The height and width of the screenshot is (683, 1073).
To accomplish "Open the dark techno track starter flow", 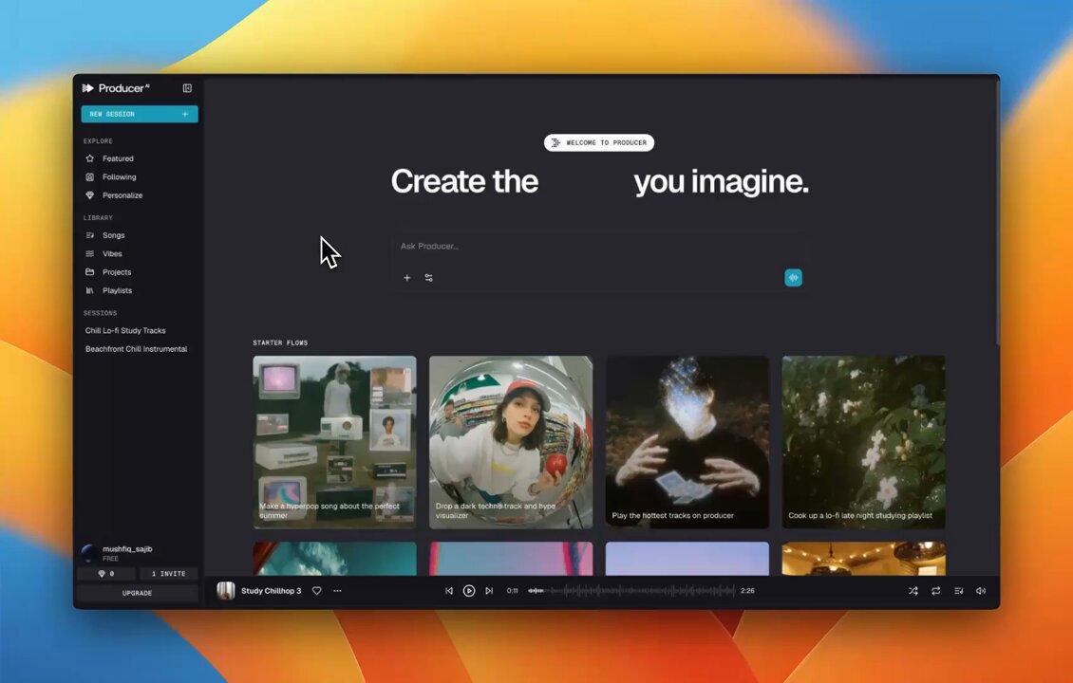I will pyautogui.click(x=511, y=442).
